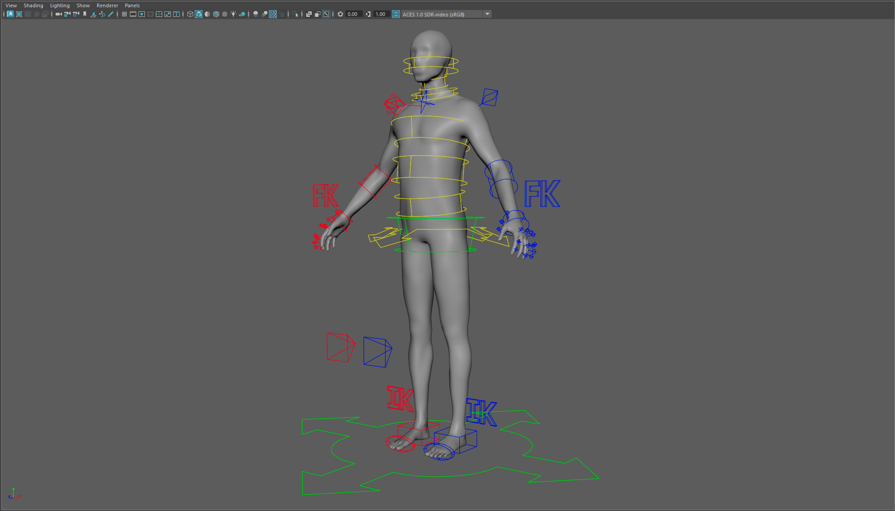Activate 2D Pan/Zoom mode
Viewport: 895px width, 511px height.
tap(102, 14)
